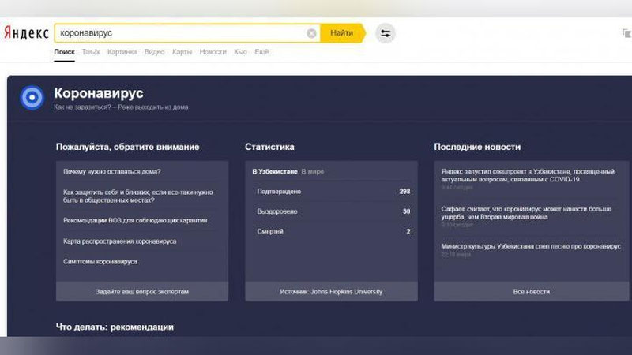Open the Картинки tab
This screenshot has width=632, height=355.
coord(122,52)
